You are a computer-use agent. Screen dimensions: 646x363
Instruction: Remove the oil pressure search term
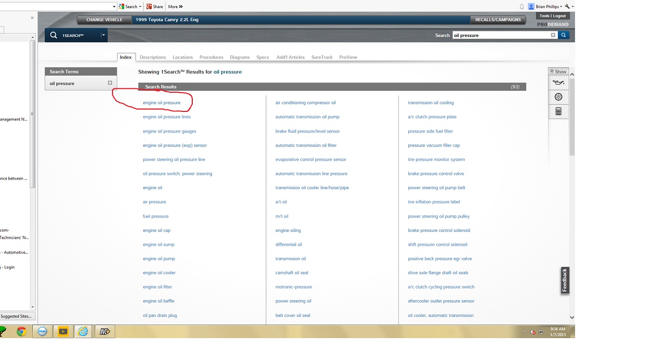[x=110, y=83]
